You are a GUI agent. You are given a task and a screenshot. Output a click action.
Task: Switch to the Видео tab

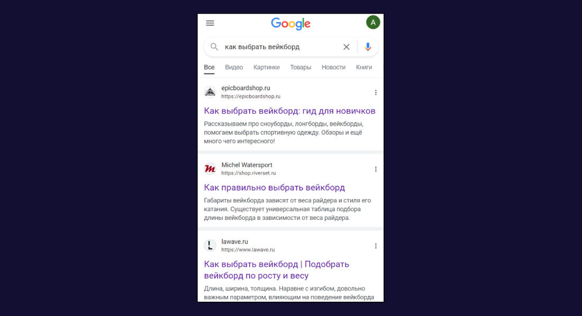pos(234,67)
